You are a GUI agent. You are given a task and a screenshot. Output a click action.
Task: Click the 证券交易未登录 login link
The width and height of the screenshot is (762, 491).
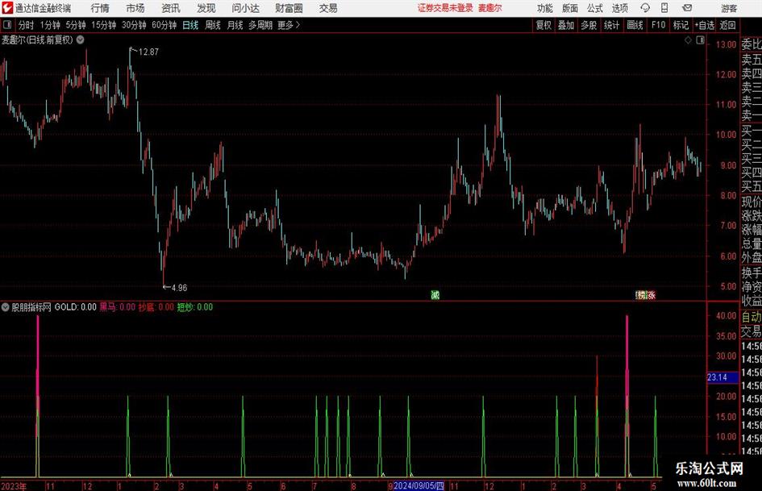tap(445, 8)
